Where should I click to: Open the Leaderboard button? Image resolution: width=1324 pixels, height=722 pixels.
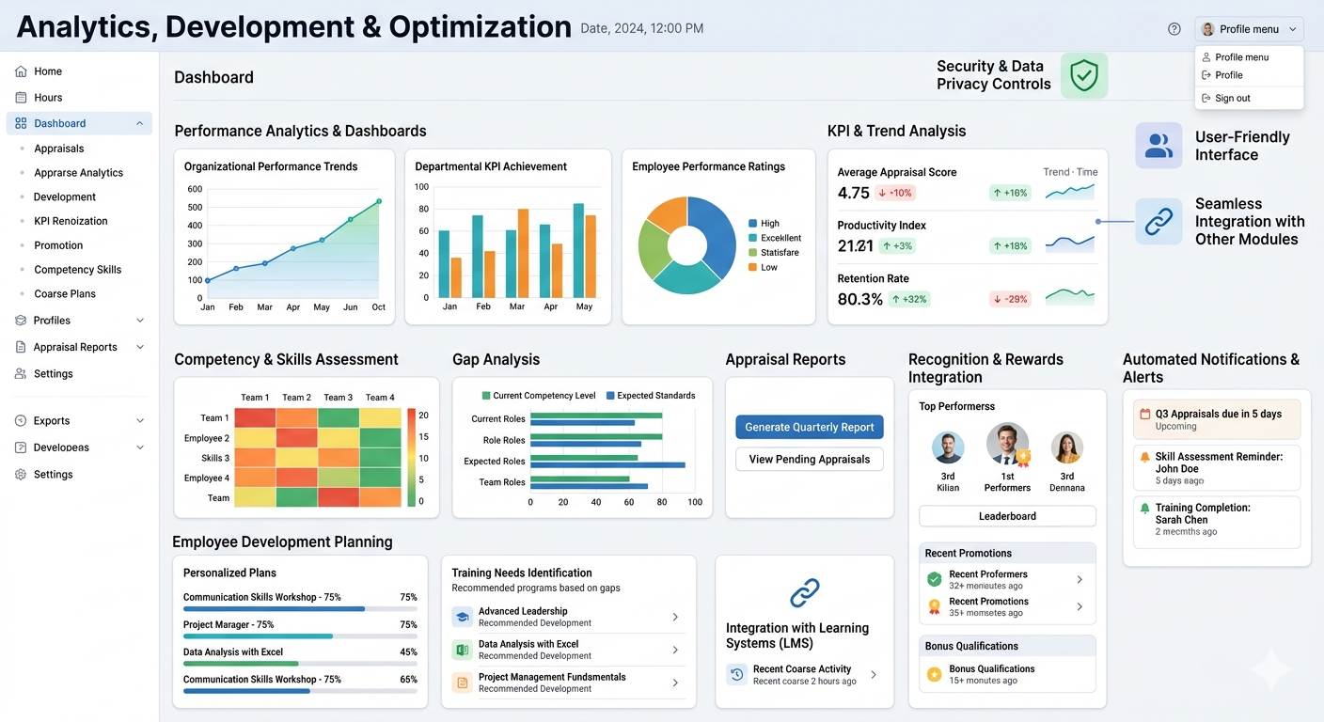click(x=1007, y=516)
